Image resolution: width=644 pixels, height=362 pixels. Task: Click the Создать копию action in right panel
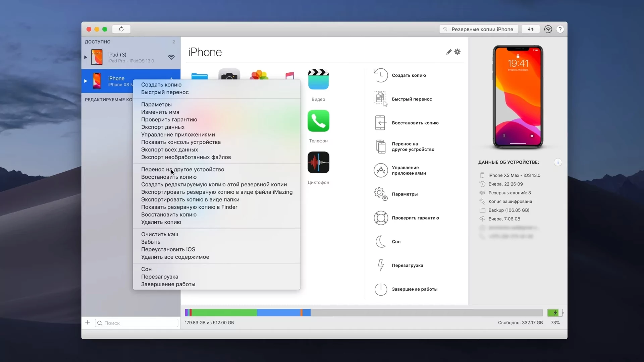pos(400,75)
